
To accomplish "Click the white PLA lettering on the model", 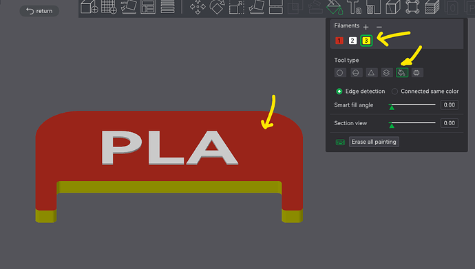I will [x=169, y=148].
